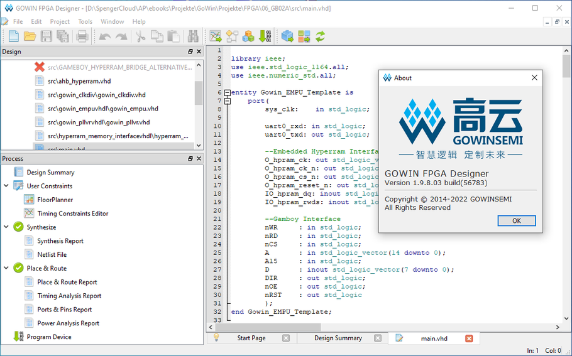Open the IP core cubes icon
572x356 pixels.
(248, 36)
